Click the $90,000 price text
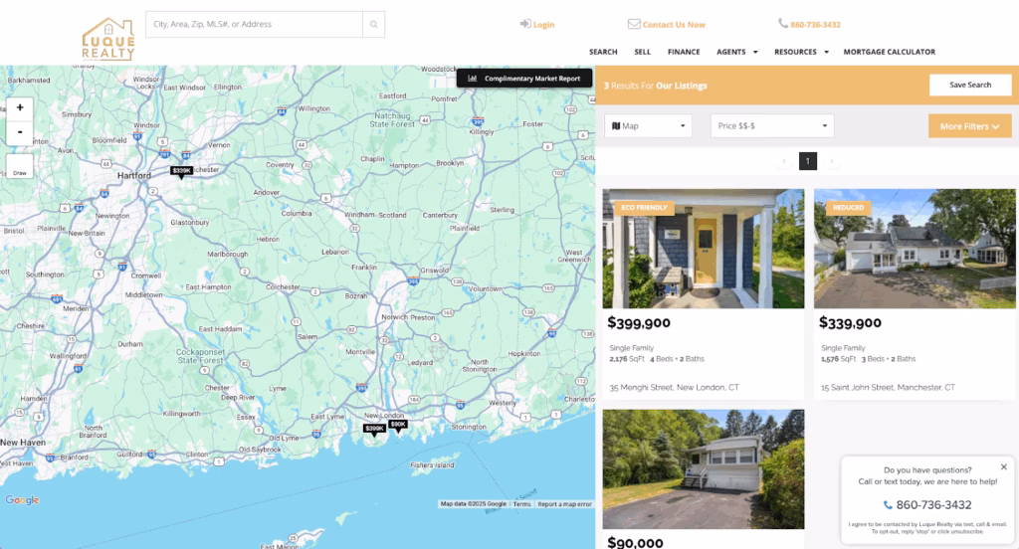 point(635,542)
